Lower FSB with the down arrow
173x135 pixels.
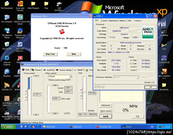[81, 96]
